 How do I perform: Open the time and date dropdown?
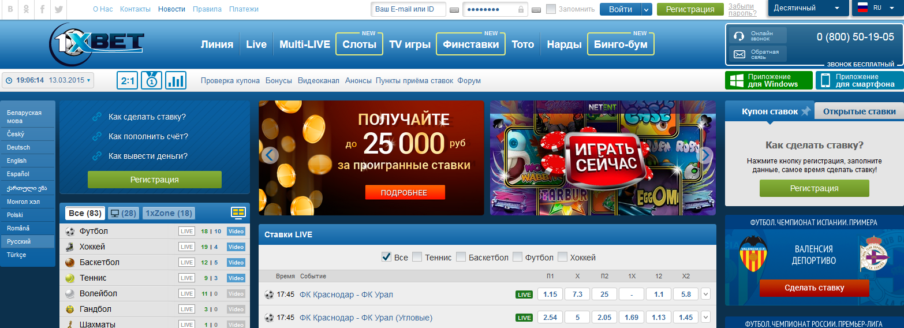48,80
